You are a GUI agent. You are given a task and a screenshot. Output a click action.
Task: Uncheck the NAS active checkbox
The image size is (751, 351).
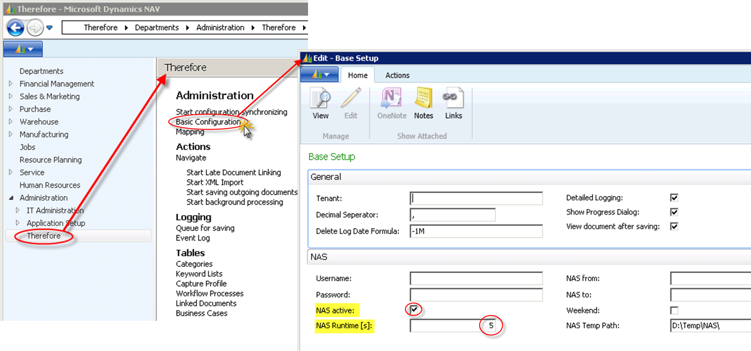pyautogui.click(x=414, y=309)
